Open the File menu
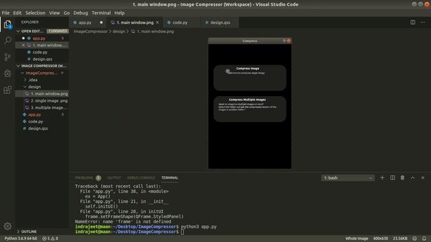The image size is (431, 242). (5, 13)
